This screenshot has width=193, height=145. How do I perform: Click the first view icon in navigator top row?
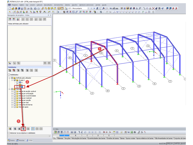[x=10, y=19]
